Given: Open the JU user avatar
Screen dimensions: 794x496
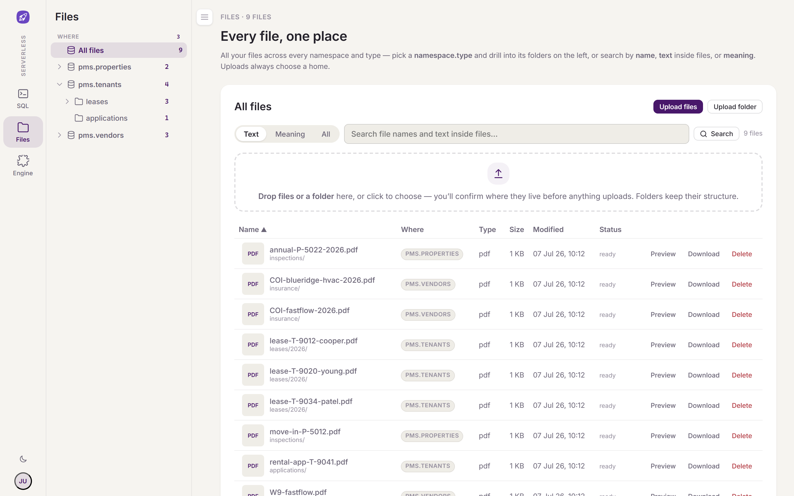Looking at the screenshot, I should pyautogui.click(x=23, y=481).
